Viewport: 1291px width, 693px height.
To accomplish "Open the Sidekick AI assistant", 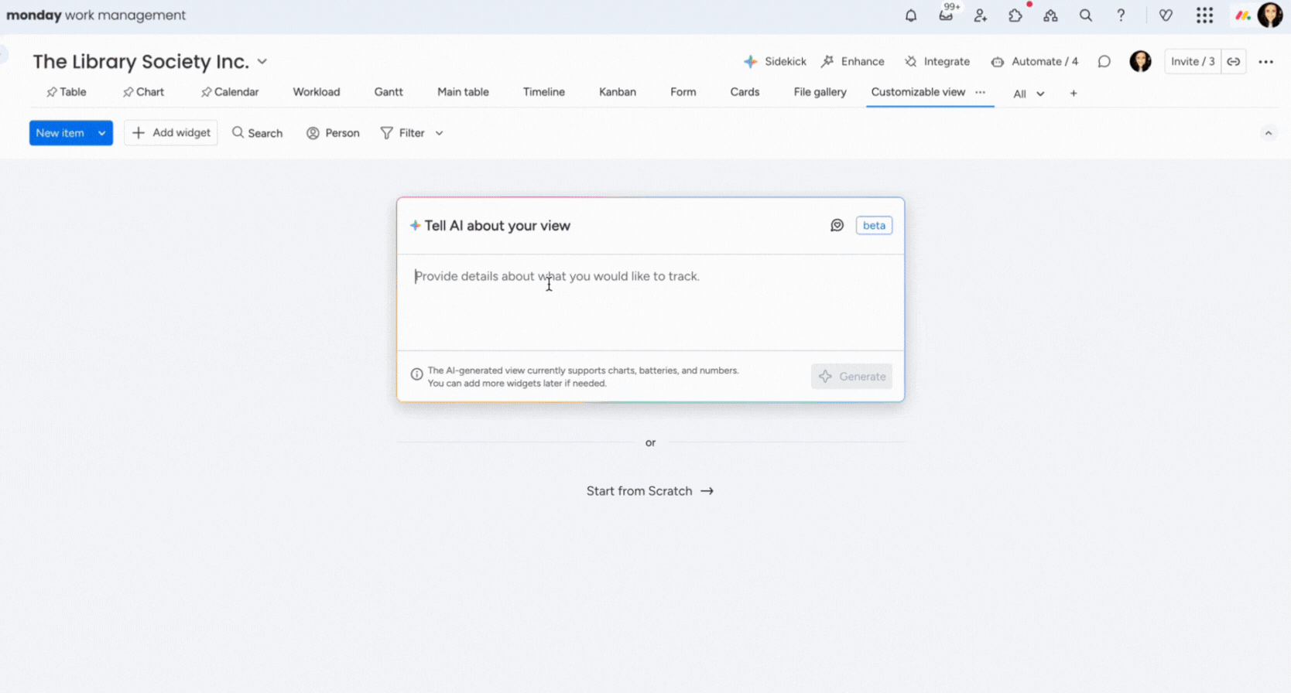I will 775,62.
